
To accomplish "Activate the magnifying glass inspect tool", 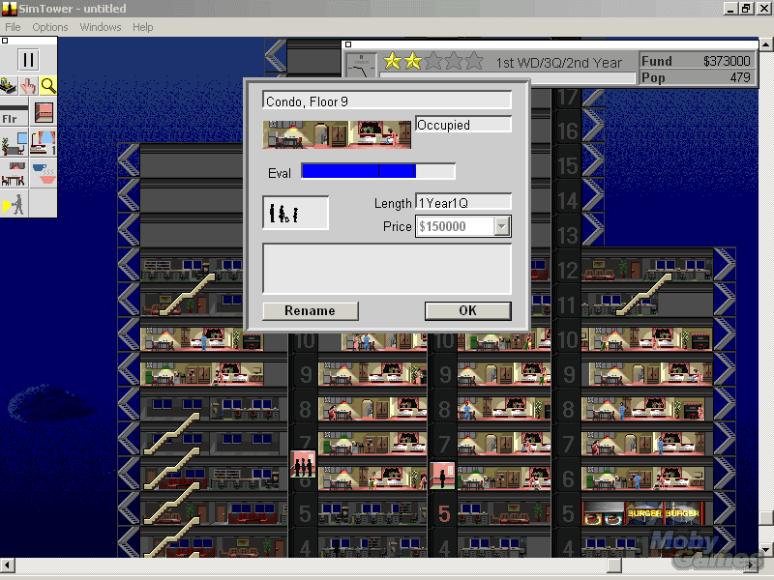I will pyautogui.click(x=47, y=86).
